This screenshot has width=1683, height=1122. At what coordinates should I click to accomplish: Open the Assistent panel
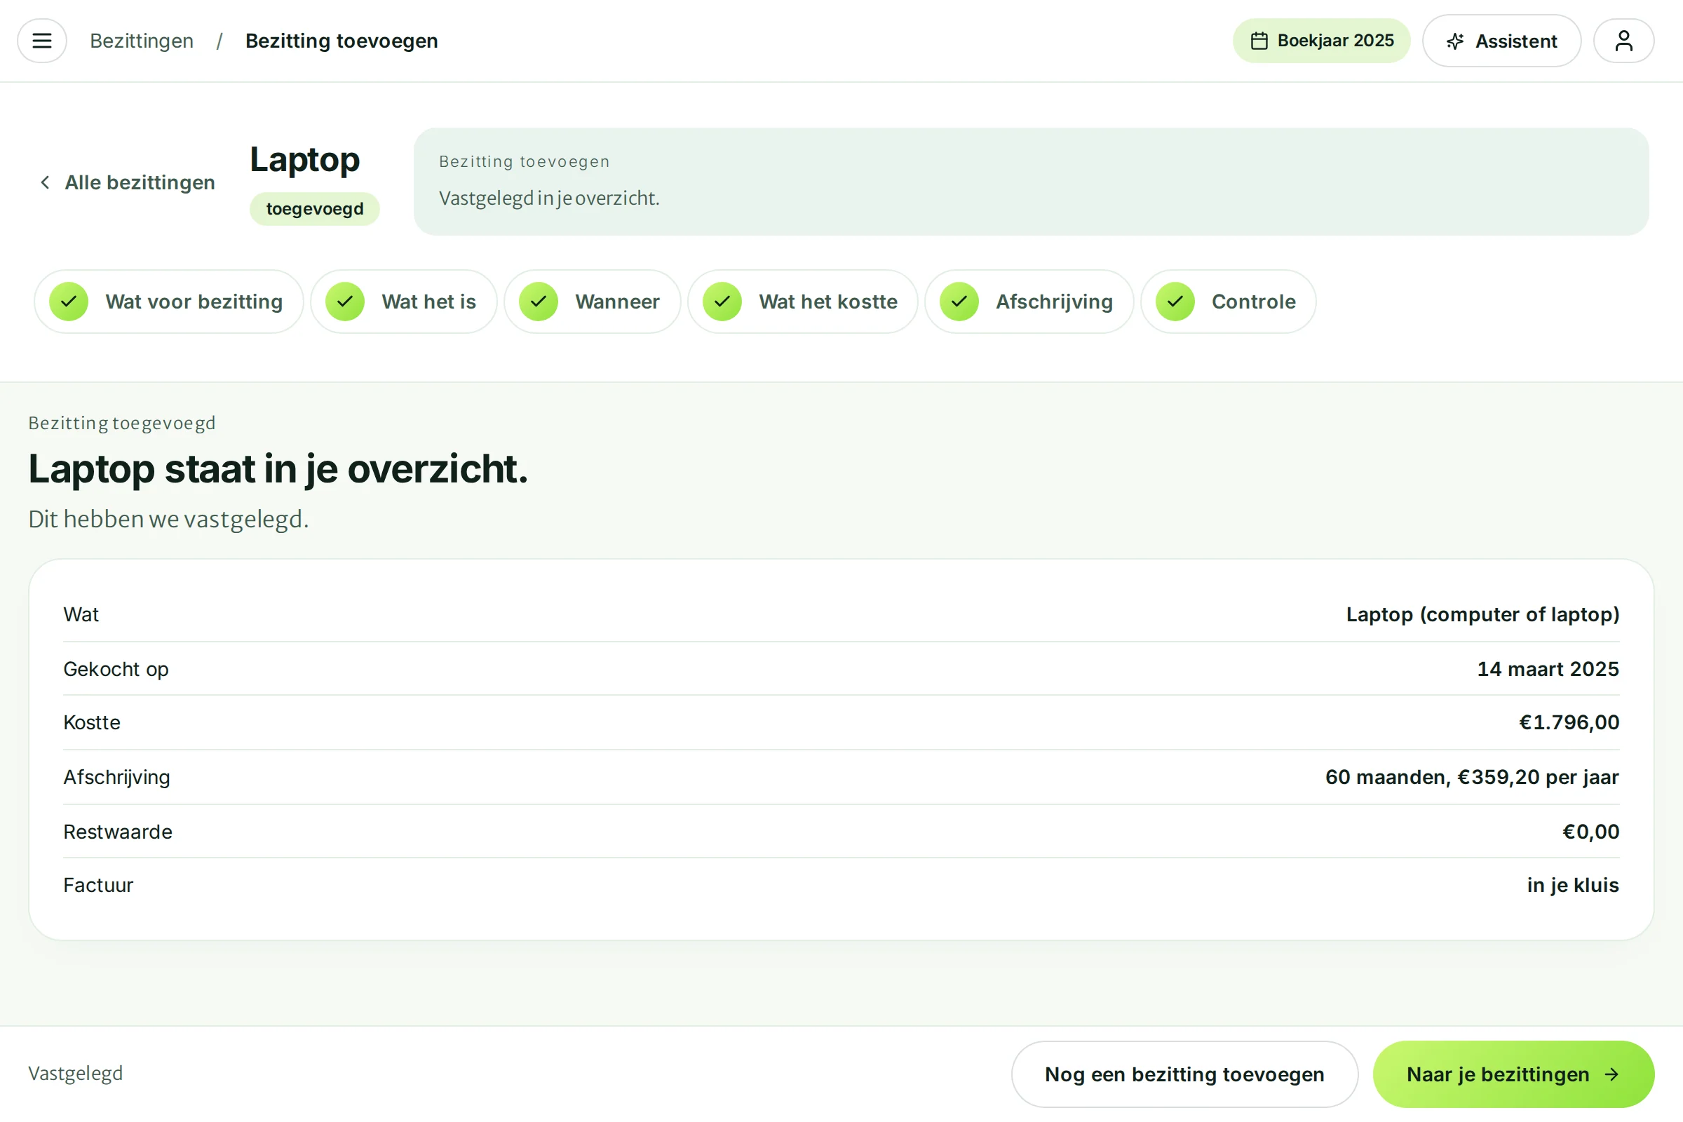click(x=1501, y=41)
